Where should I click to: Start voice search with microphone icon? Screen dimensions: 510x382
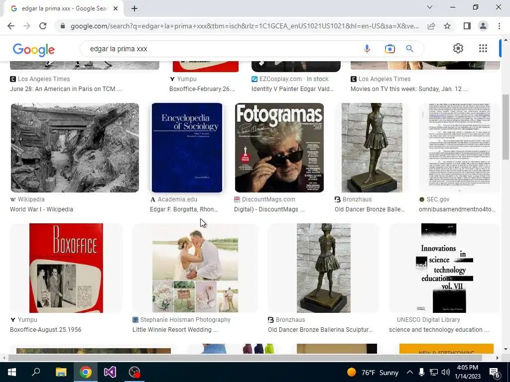[367, 49]
